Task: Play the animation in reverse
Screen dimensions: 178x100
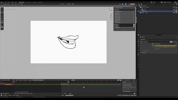Action: 69,96
